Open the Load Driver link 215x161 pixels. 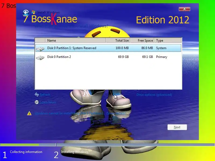(48, 102)
